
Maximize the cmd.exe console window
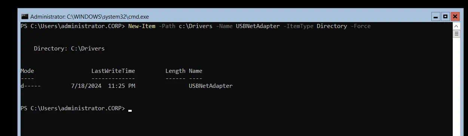click(x=445, y=17)
